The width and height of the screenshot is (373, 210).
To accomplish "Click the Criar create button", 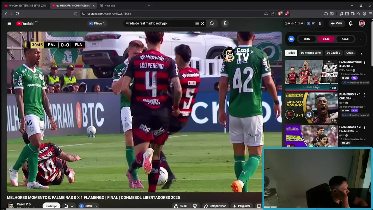I will (336, 23).
